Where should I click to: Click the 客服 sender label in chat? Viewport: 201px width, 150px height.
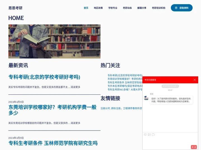pyautogui.click(x=152, y=94)
